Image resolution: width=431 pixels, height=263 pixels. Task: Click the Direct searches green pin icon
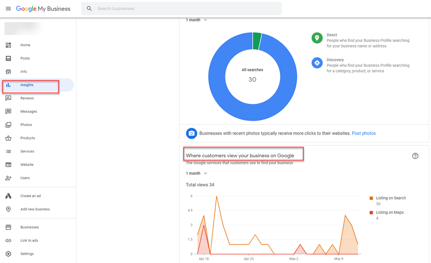pos(317,38)
